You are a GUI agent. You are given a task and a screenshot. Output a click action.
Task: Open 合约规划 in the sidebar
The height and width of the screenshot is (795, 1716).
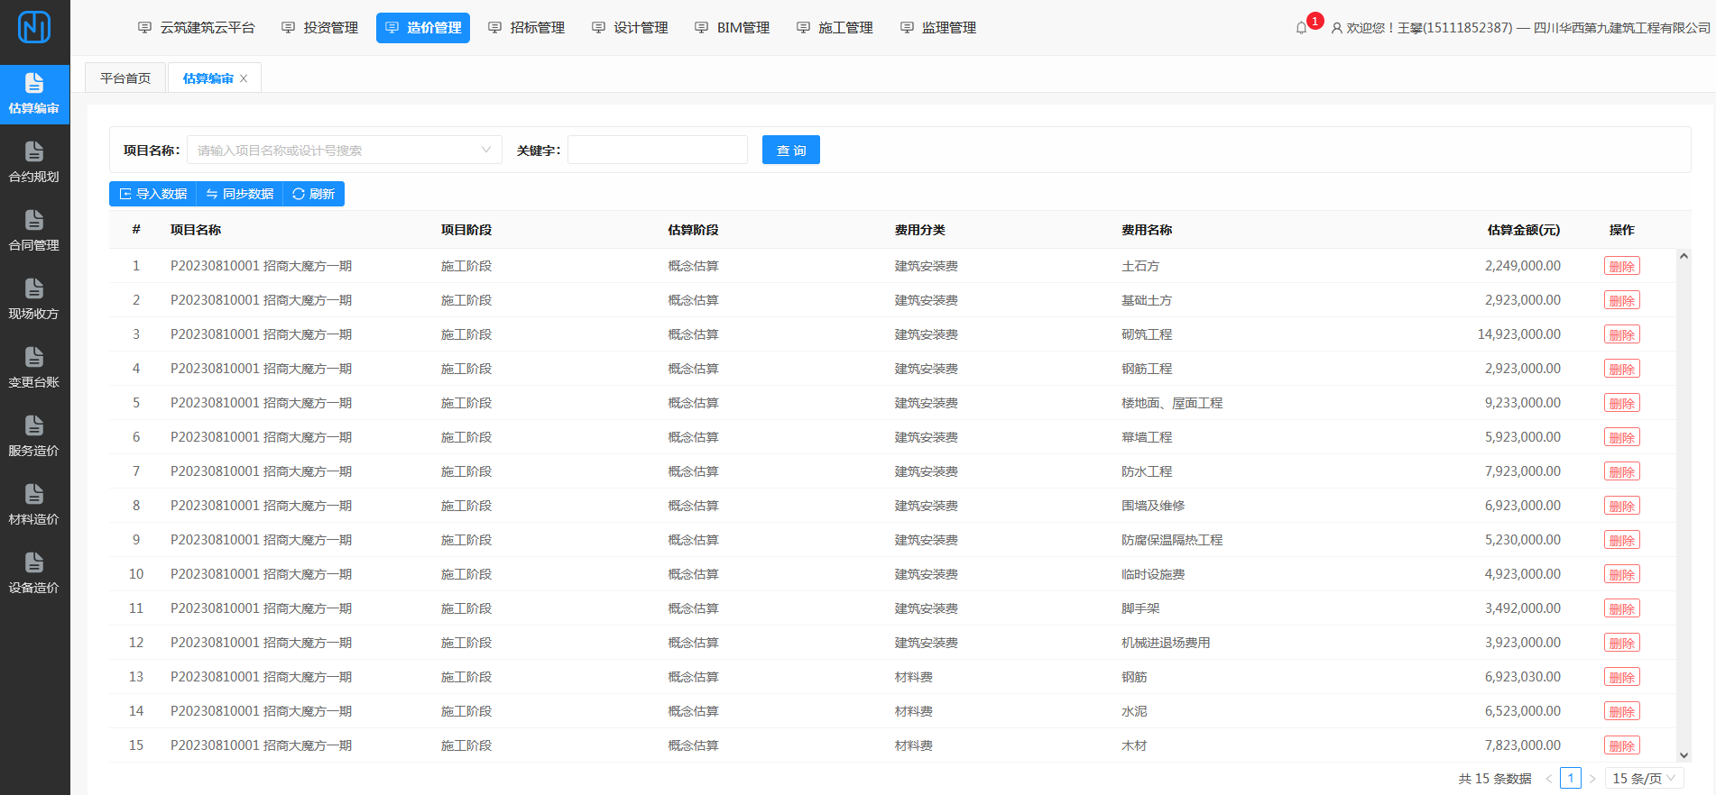coord(34,163)
